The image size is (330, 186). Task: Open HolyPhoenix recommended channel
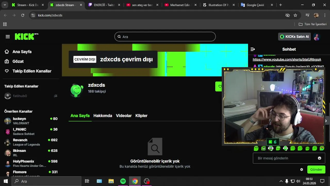point(31,164)
